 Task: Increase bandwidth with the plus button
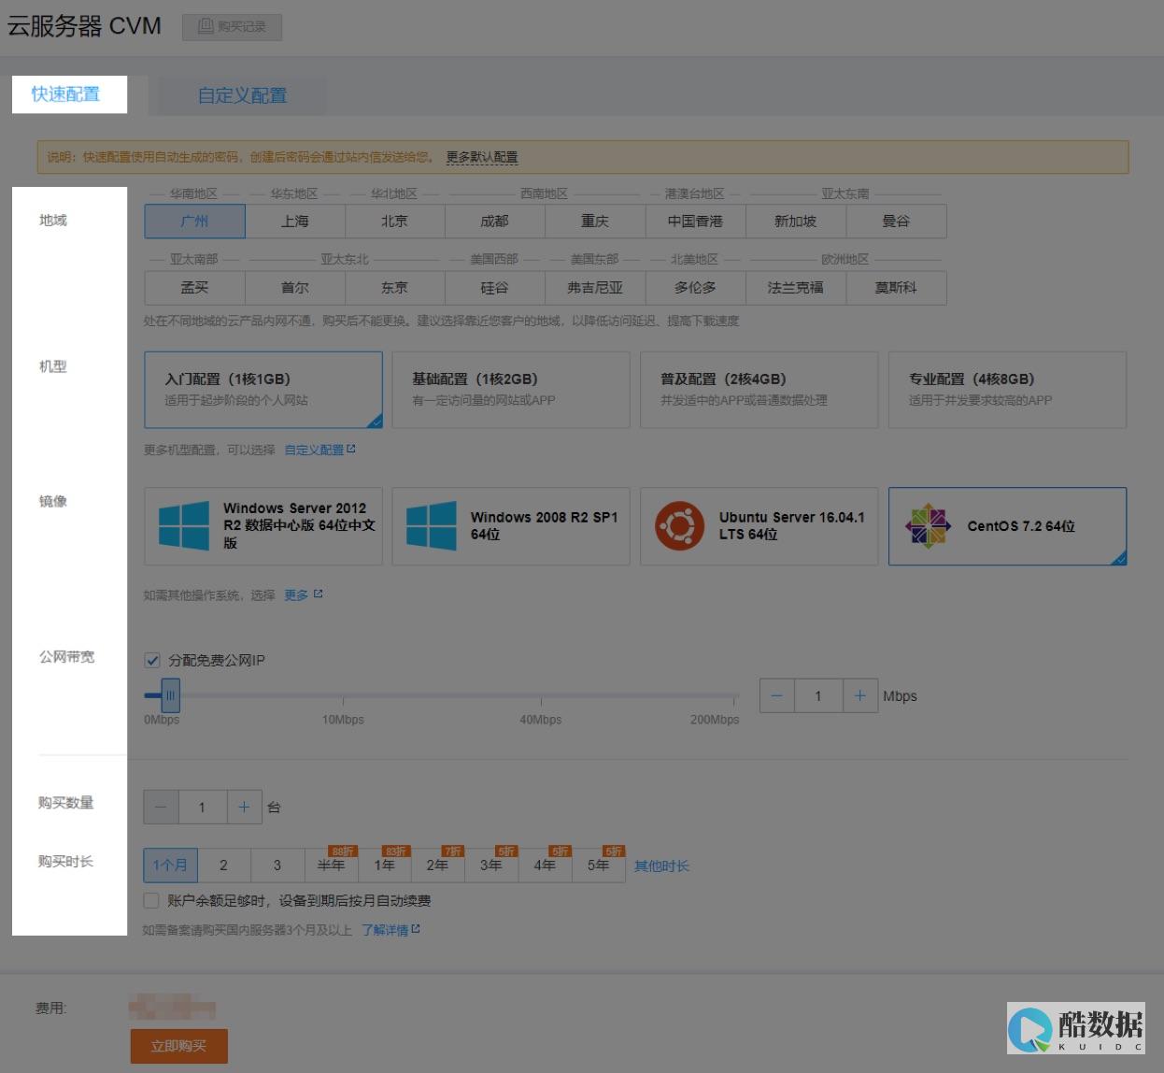coord(860,696)
